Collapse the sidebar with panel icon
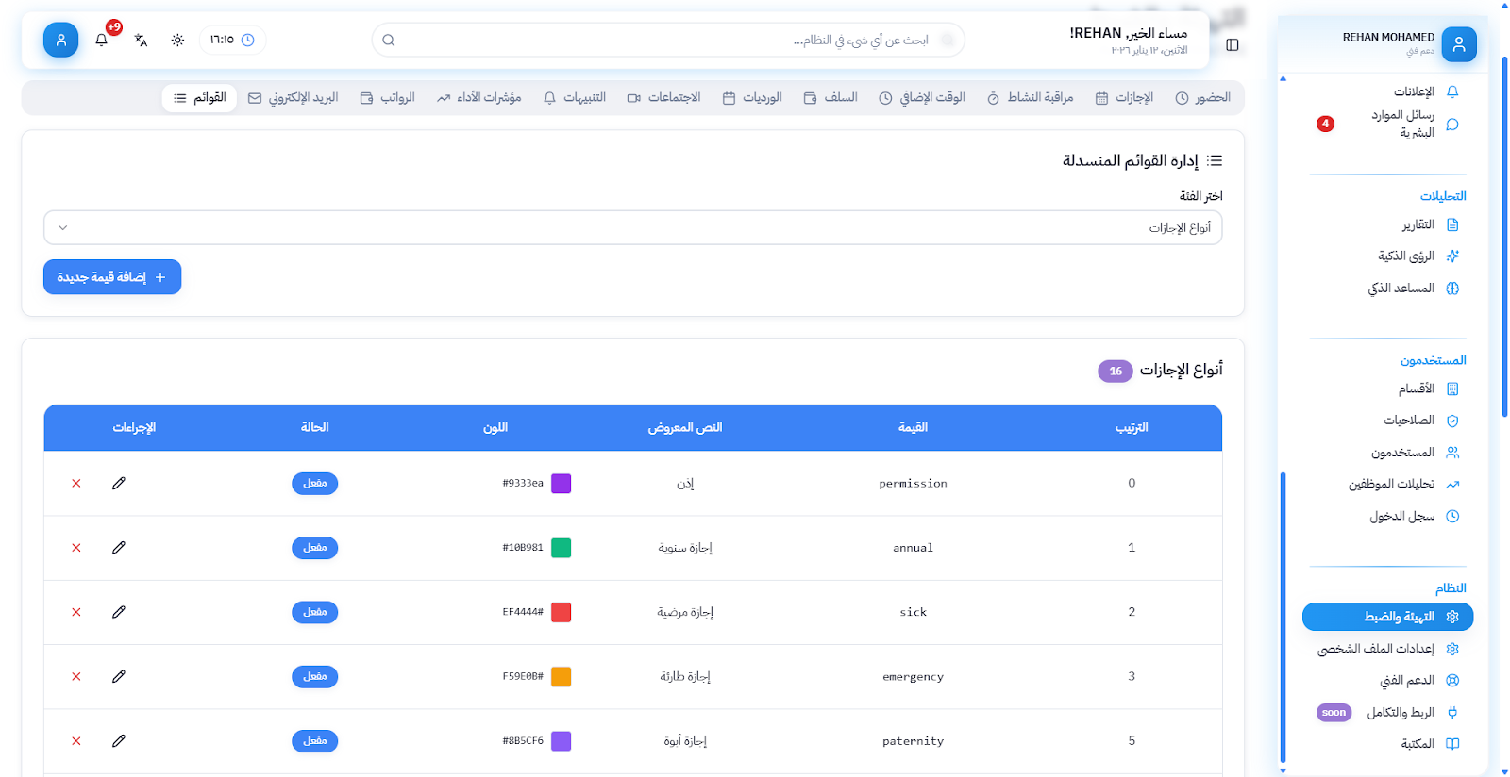This screenshot has height=777, width=1510. pyautogui.click(x=1232, y=44)
